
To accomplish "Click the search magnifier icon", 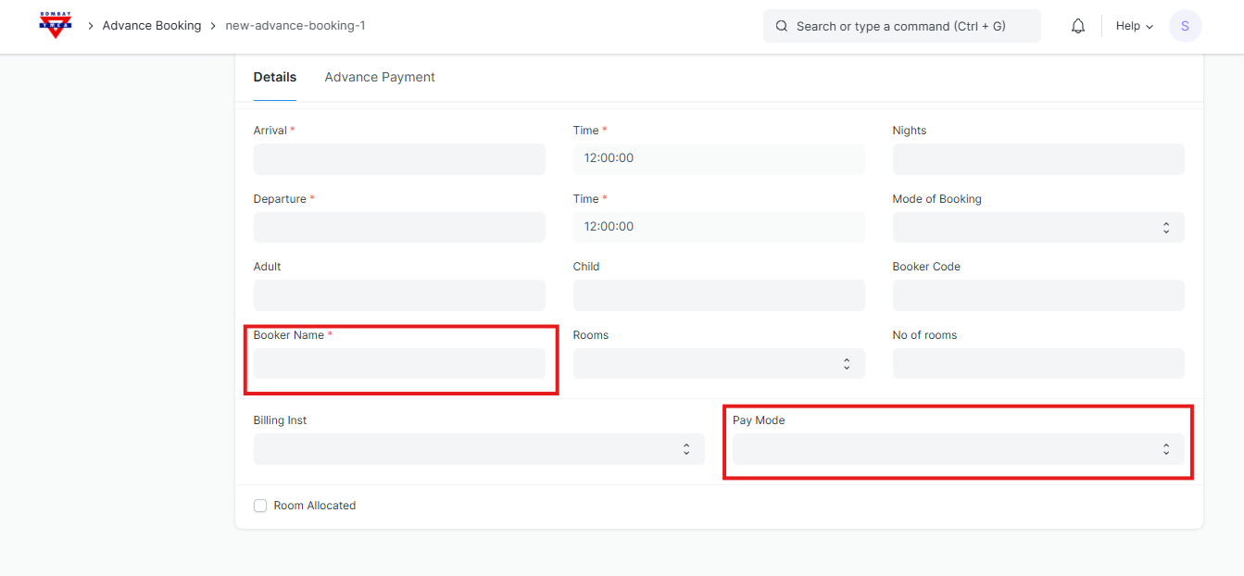I will pyautogui.click(x=782, y=26).
